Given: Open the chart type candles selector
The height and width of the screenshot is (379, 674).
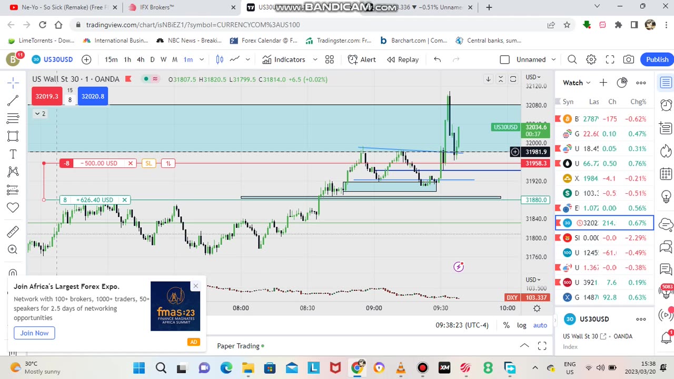Looking at the screenshot, I should tap(220, 59).
